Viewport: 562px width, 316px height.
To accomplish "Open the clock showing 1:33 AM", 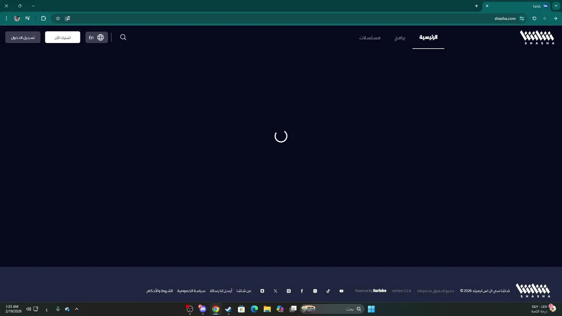I will pyautogui.click(x=13, y=309).
